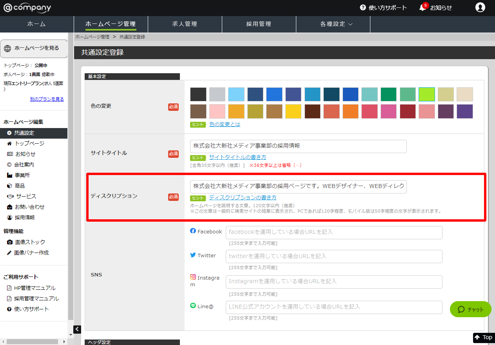Select the 画像ストック camera icon

pyautogui.click(x=10, y=242)
